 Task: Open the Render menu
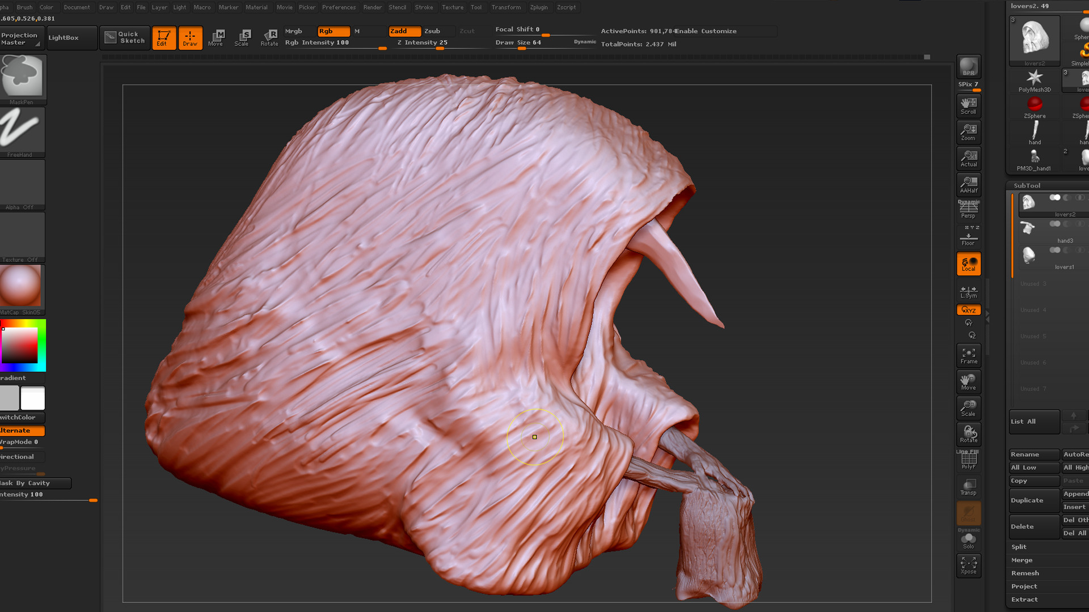[x=373, y=7]
